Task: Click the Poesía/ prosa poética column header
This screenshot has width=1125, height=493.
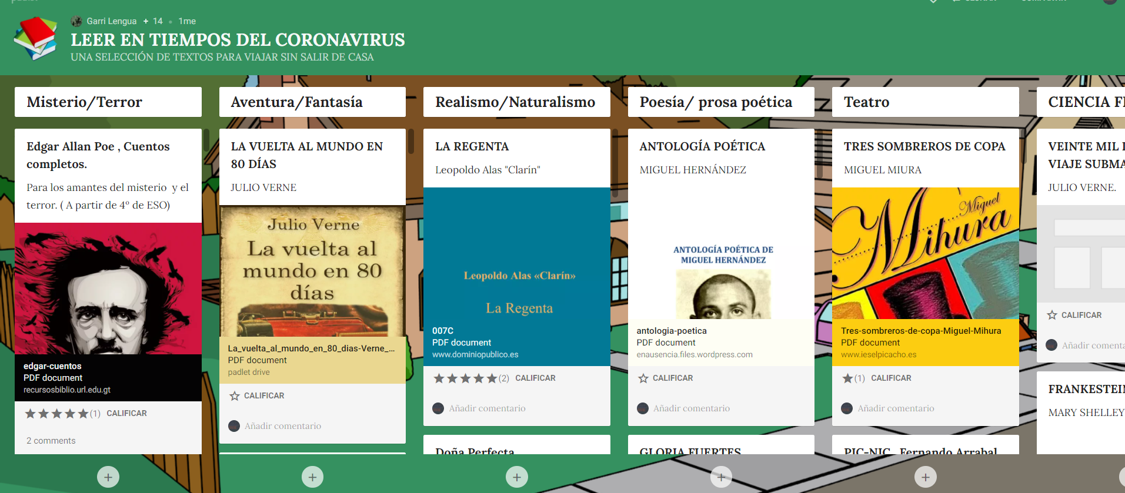Action: (721, 102)
